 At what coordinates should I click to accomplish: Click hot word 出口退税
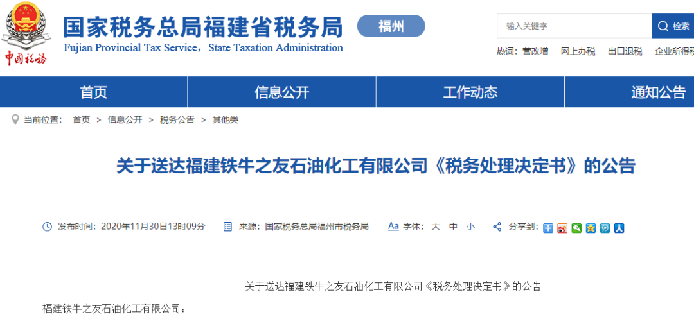625,52
